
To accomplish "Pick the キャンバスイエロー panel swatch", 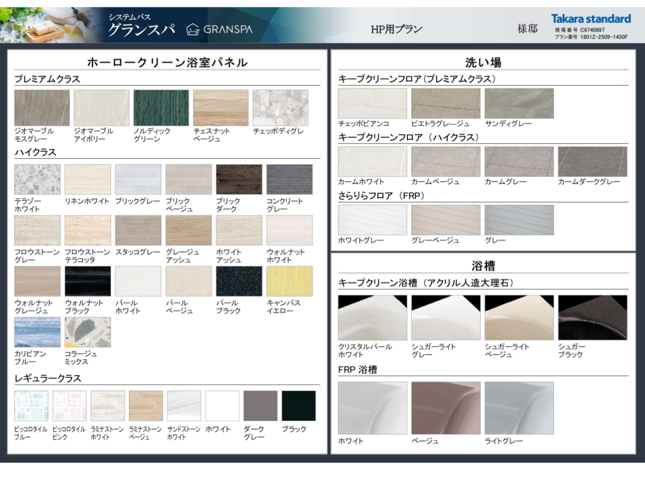I will pyautogui.click(x=289, y=281).
